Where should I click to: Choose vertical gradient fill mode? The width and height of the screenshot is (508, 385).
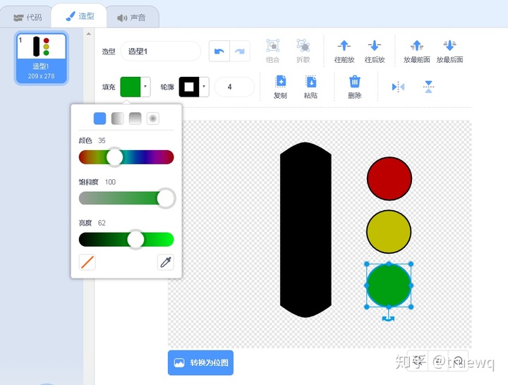(135, 118)
